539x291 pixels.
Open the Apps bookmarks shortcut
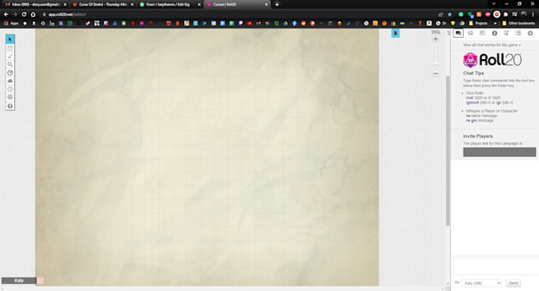click(11, 23)
